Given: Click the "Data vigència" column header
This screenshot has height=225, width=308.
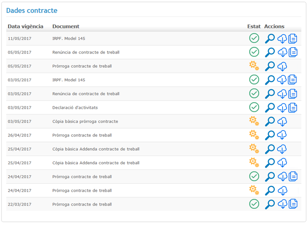Looking at the screenshot, I should (x=25, y=27).
